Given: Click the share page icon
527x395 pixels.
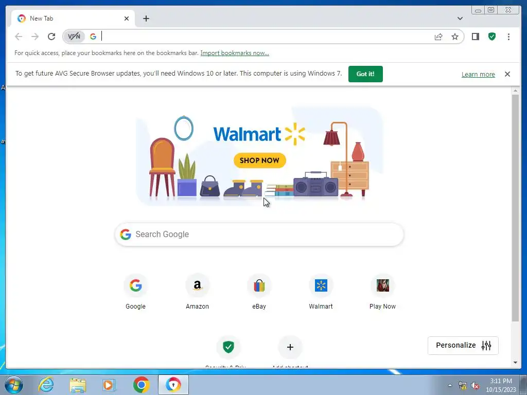Looking at the screenshot, I should 438,37.
